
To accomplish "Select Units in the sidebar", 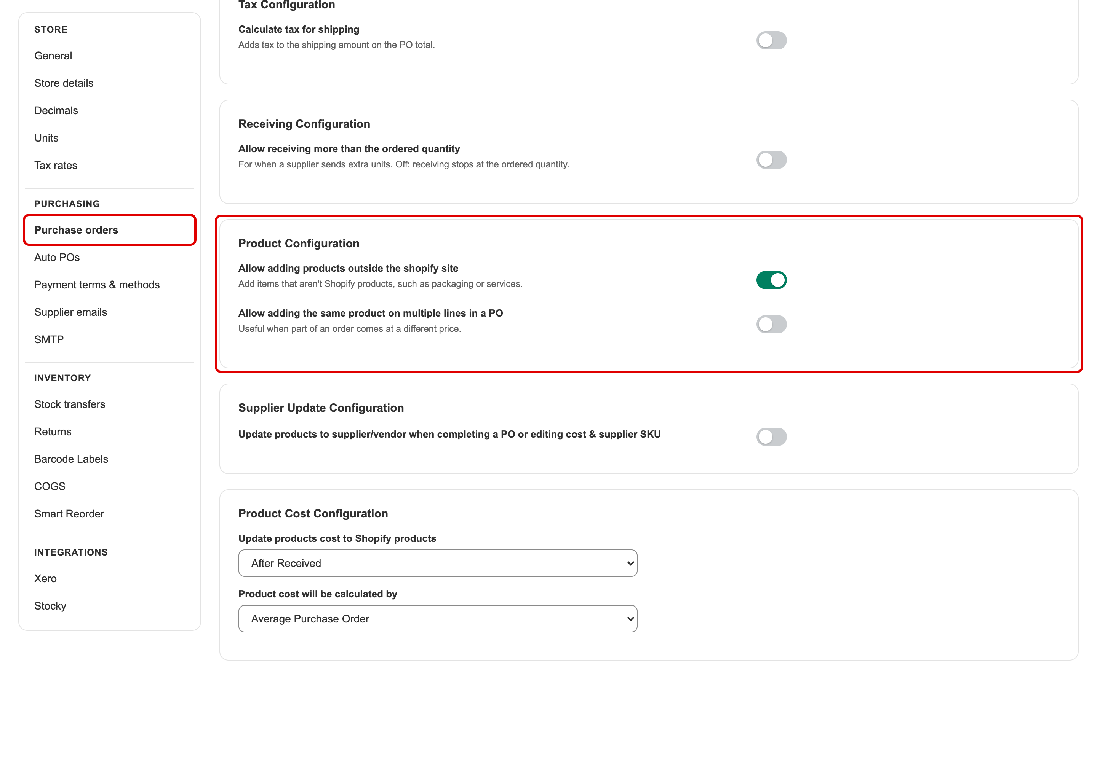I will coord(46,138).
